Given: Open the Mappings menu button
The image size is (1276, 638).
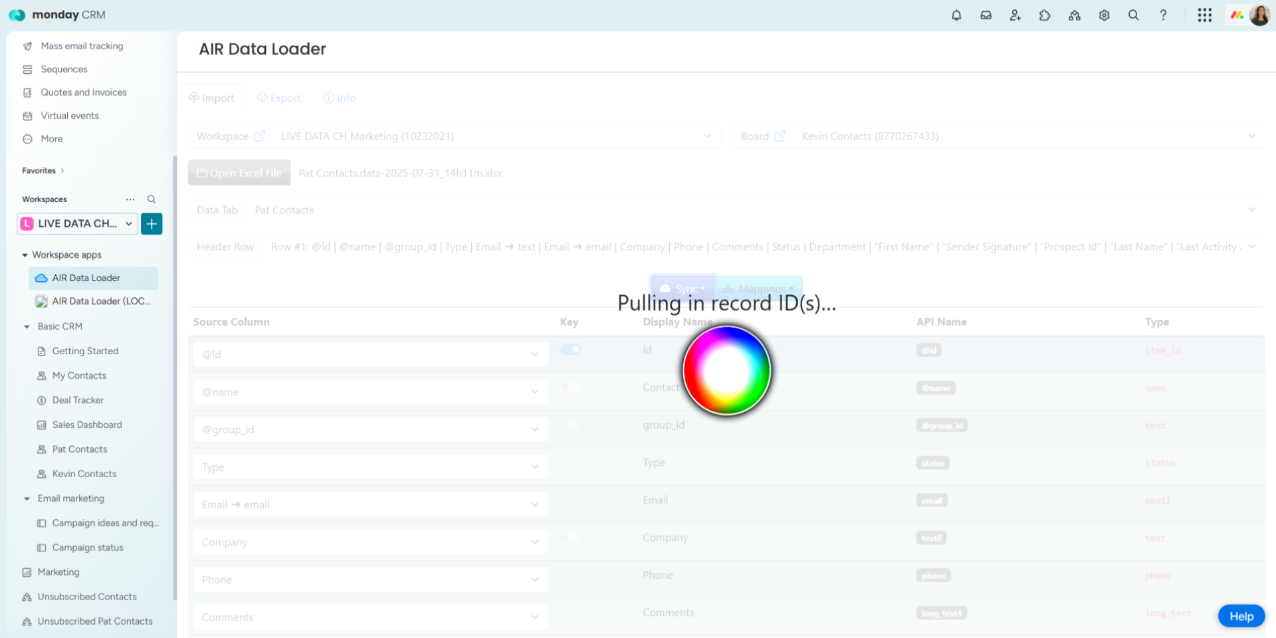Looking at the screenshot, I should tap(759, 289).
